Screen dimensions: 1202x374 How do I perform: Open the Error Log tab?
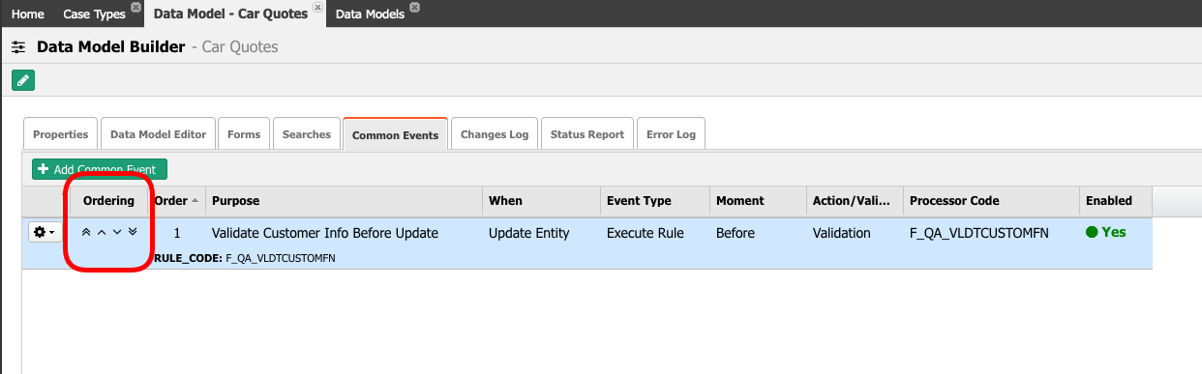[x=671, y=134]
